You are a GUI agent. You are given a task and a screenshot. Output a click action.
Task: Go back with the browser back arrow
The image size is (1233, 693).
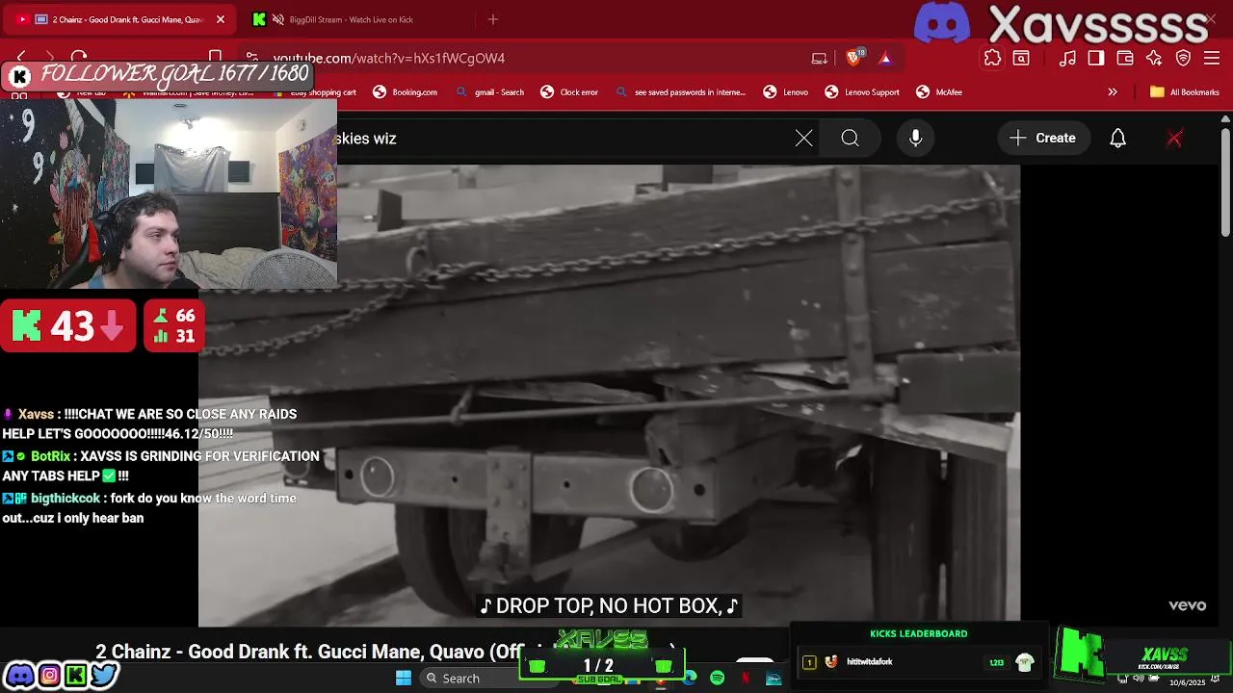point(21,58)
